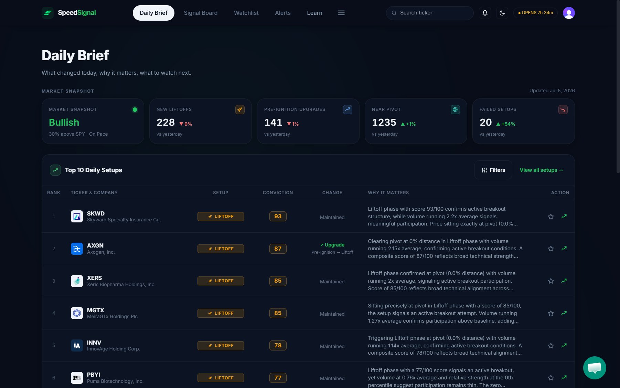Click AXGN company logo
The height and width of the screenshot is (388, 620).
coord(77,249)
